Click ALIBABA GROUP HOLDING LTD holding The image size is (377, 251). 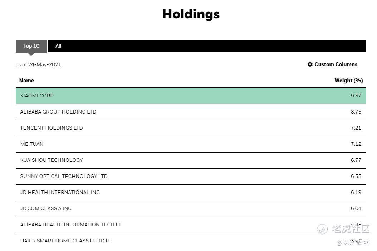(58, 112)
